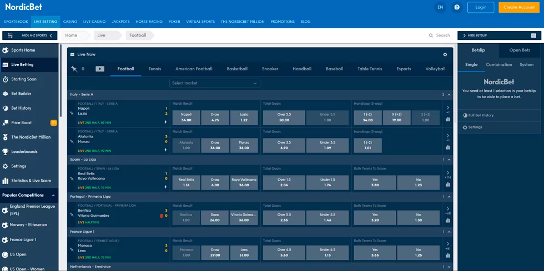This screenshot has width=544, height=271.
Task: Click the Price Boost icon in sidebar
Action: (5, 122)
